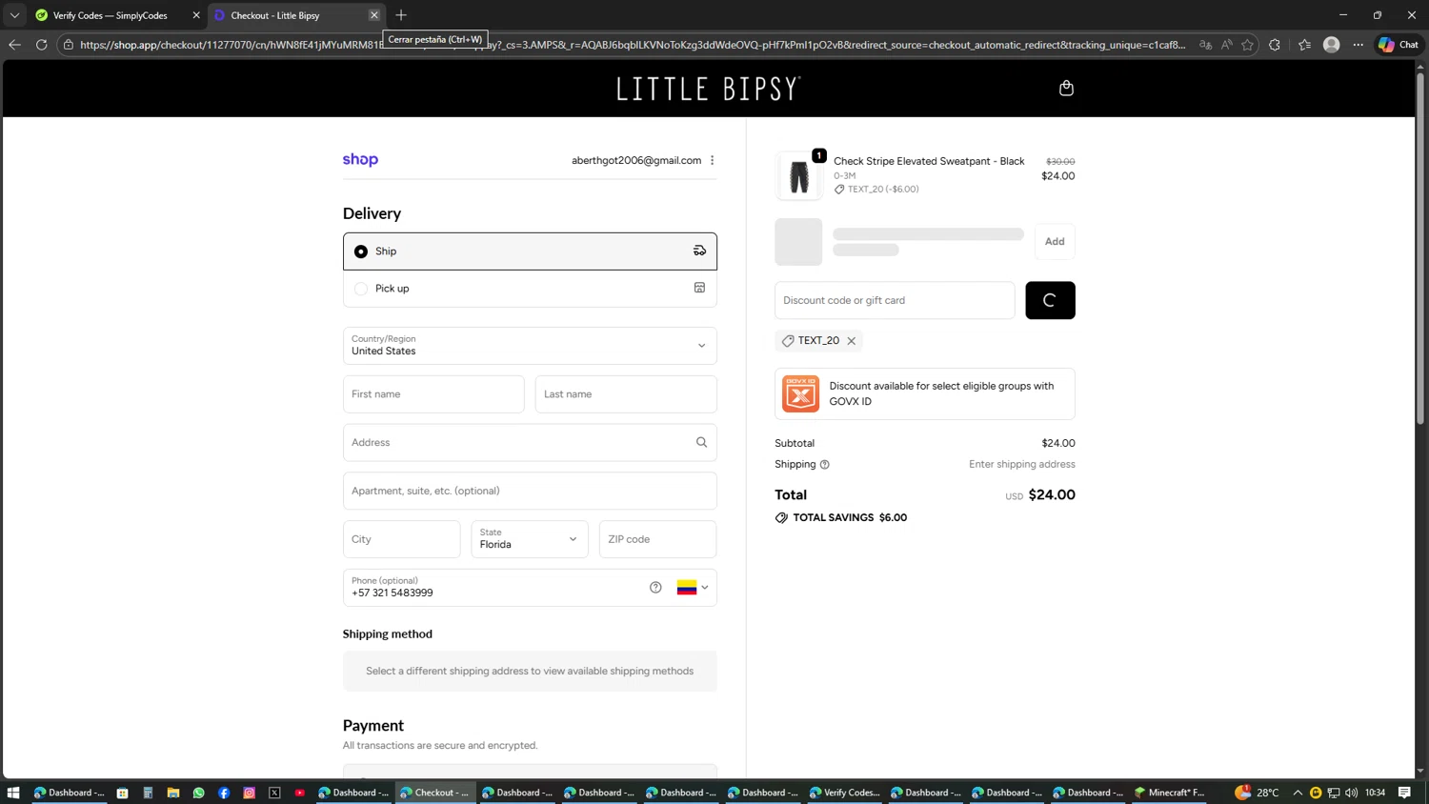
Task: Open the favorites list icon
Action: [1304, 45]
